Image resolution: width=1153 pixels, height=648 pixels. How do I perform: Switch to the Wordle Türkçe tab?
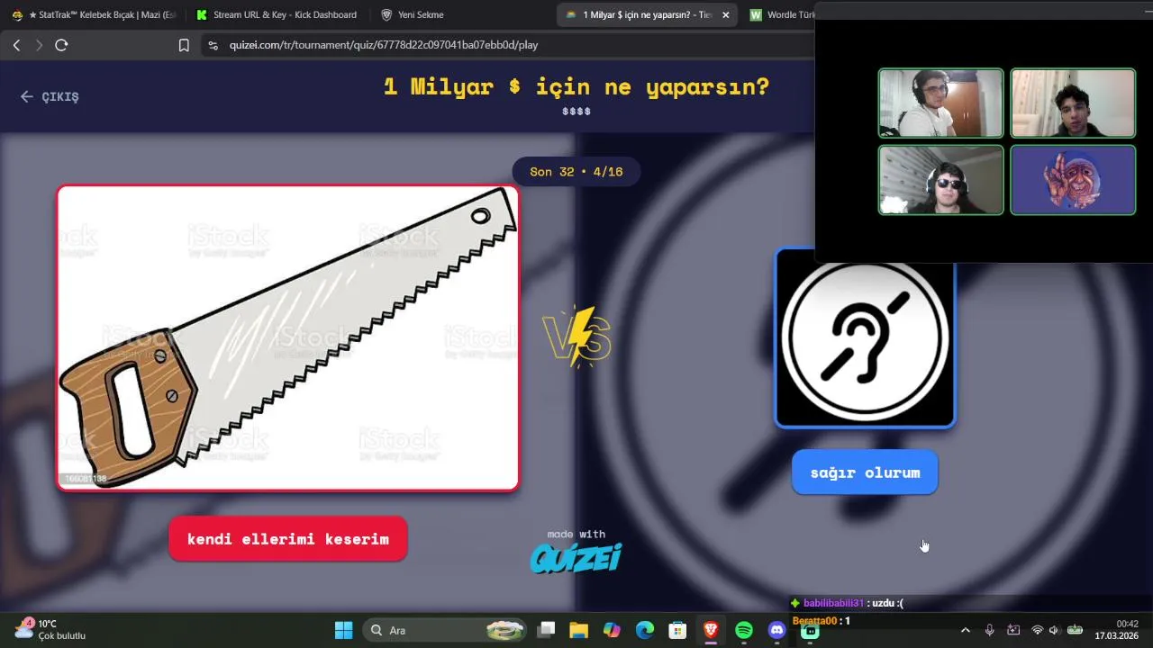[780, 14]
